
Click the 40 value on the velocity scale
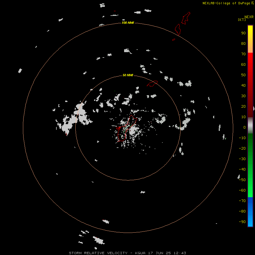coord(243,85)
